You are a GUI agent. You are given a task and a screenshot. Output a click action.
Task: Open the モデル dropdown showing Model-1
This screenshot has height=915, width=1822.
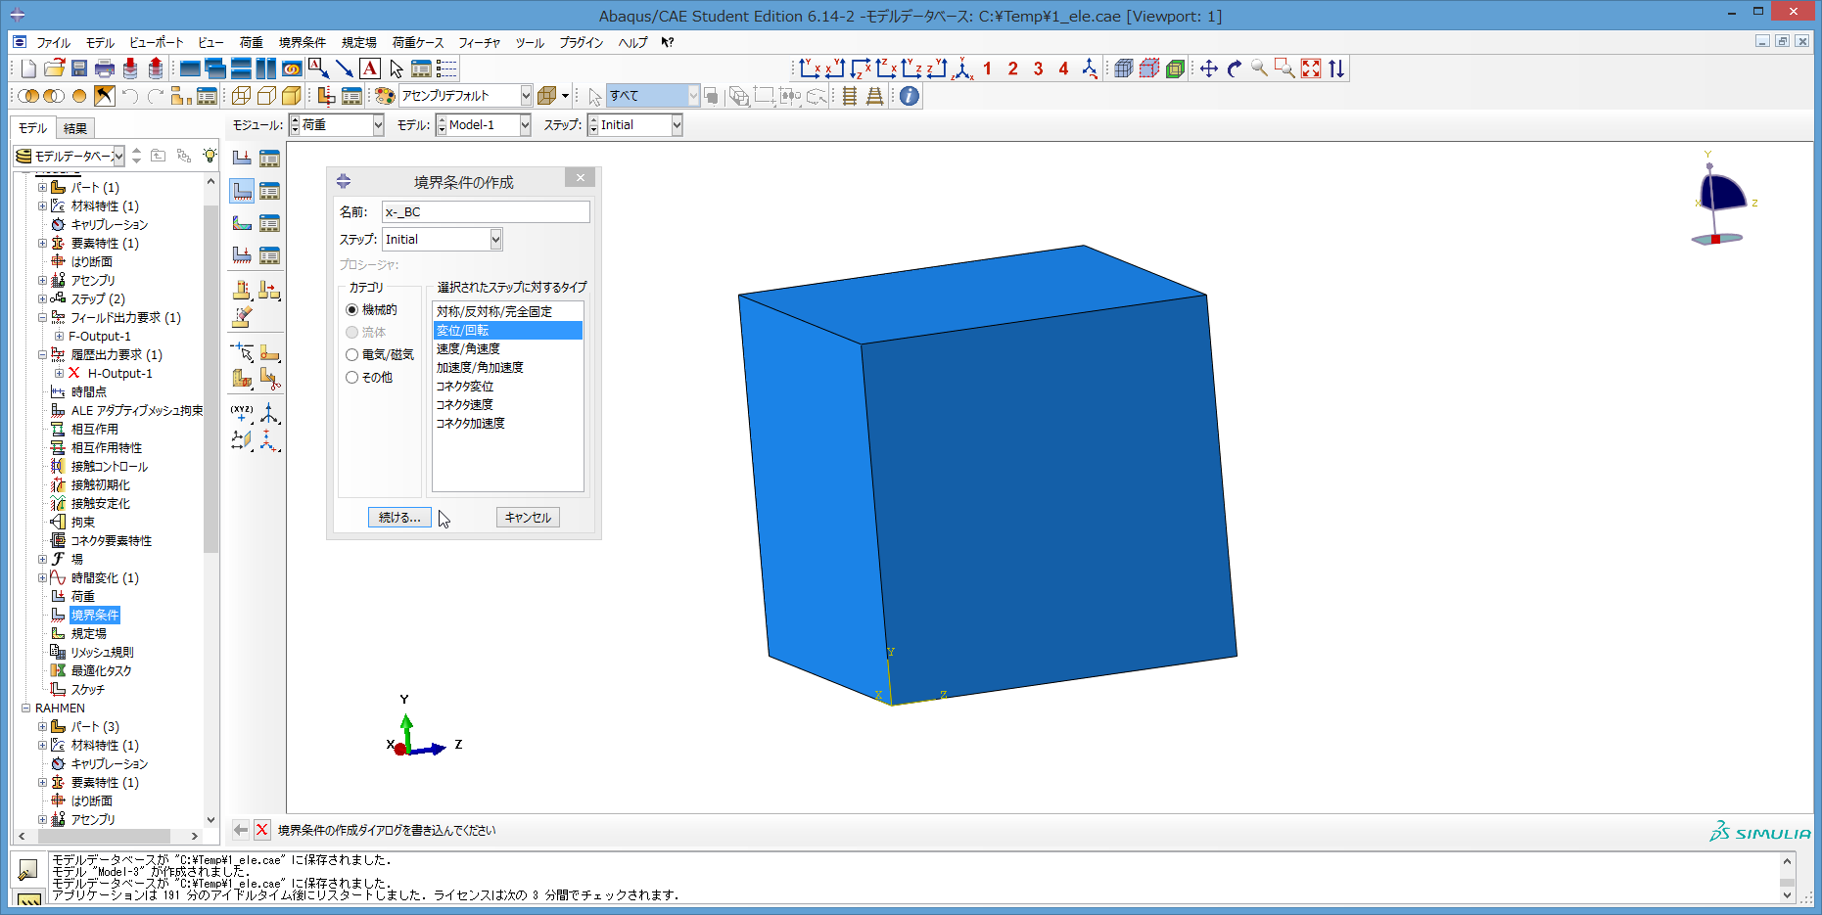(525, 125)
